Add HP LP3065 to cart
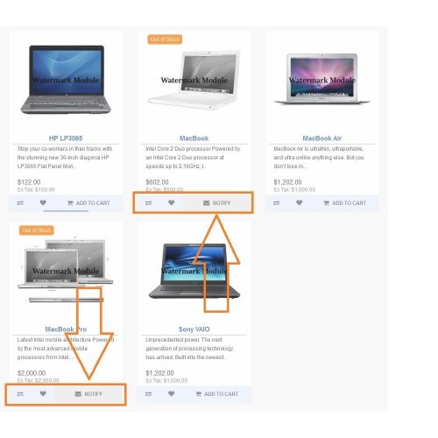Image resolution: width=438 pixels, height=438 pixels. (88, 203)
